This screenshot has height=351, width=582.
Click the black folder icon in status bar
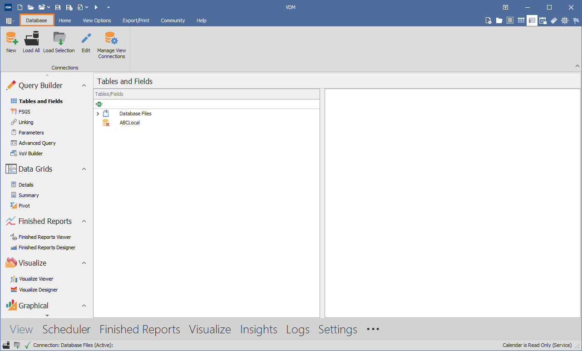pos(7,345)
